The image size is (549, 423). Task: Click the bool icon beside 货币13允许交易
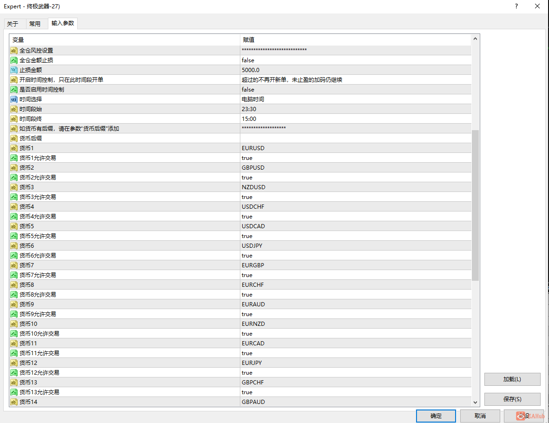[x=13, y=392]
